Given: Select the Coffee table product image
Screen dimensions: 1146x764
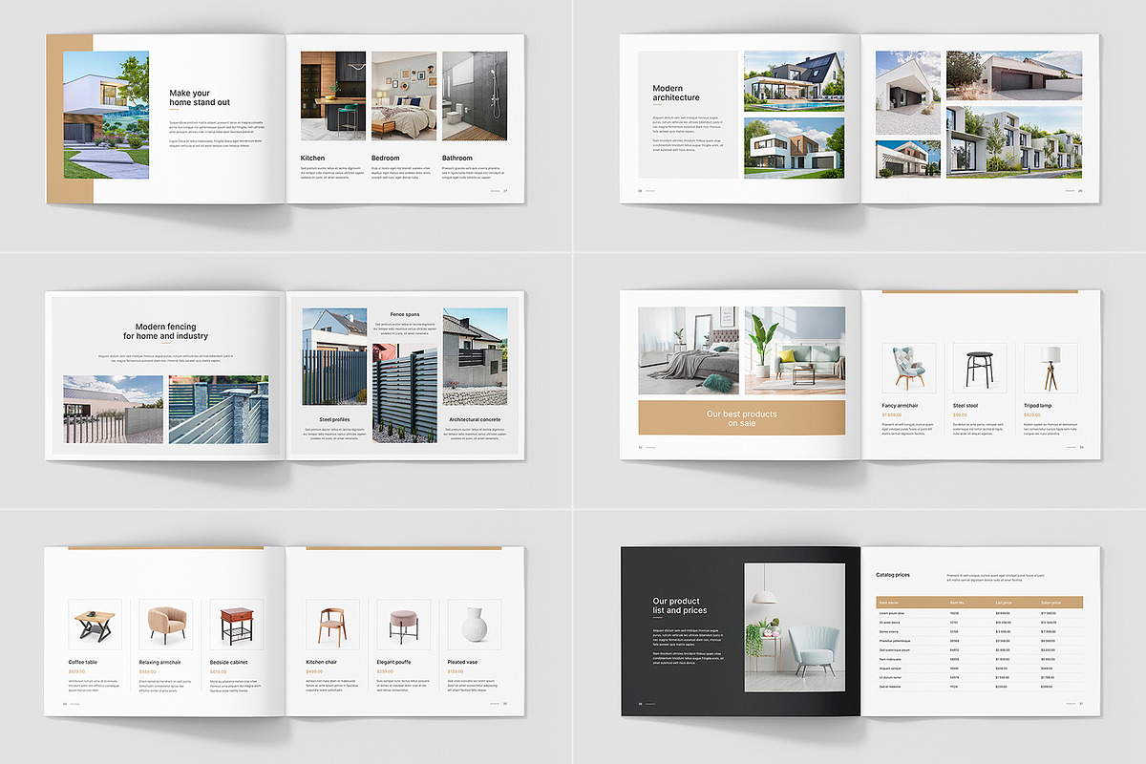Looking at the screenshot, I should tap(95, 625).
